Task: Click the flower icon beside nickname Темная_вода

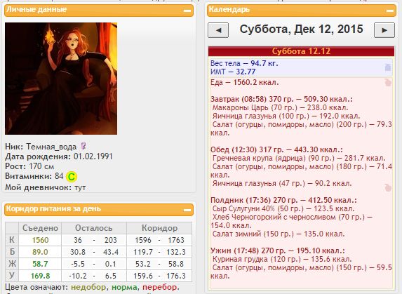Action: click(x=83, y=146)
